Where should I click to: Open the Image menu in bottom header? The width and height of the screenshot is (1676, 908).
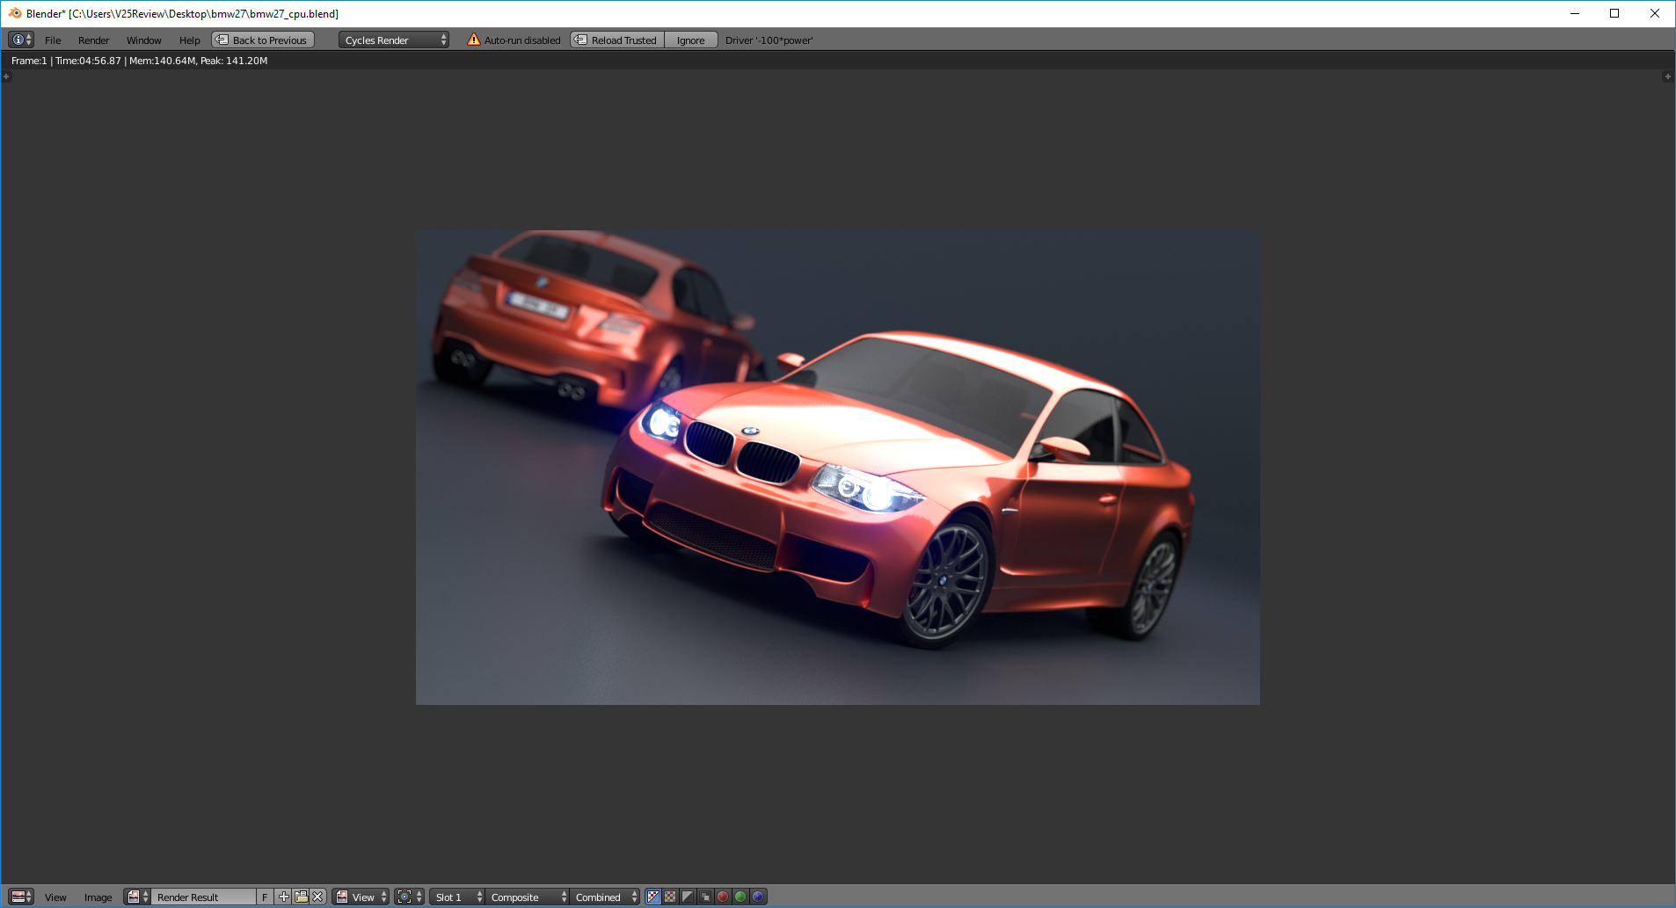(98, 897)
